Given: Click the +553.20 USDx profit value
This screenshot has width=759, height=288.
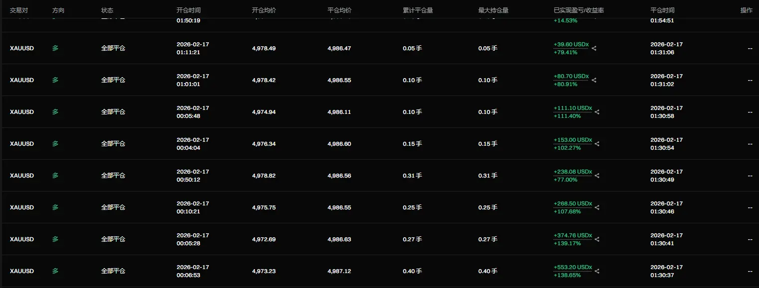Looking at the screenshot, I should pos(572,267).
